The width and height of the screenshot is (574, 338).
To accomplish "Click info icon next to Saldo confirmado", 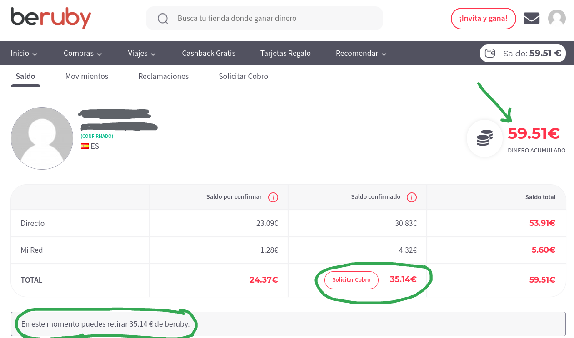I will pos(411,197).
